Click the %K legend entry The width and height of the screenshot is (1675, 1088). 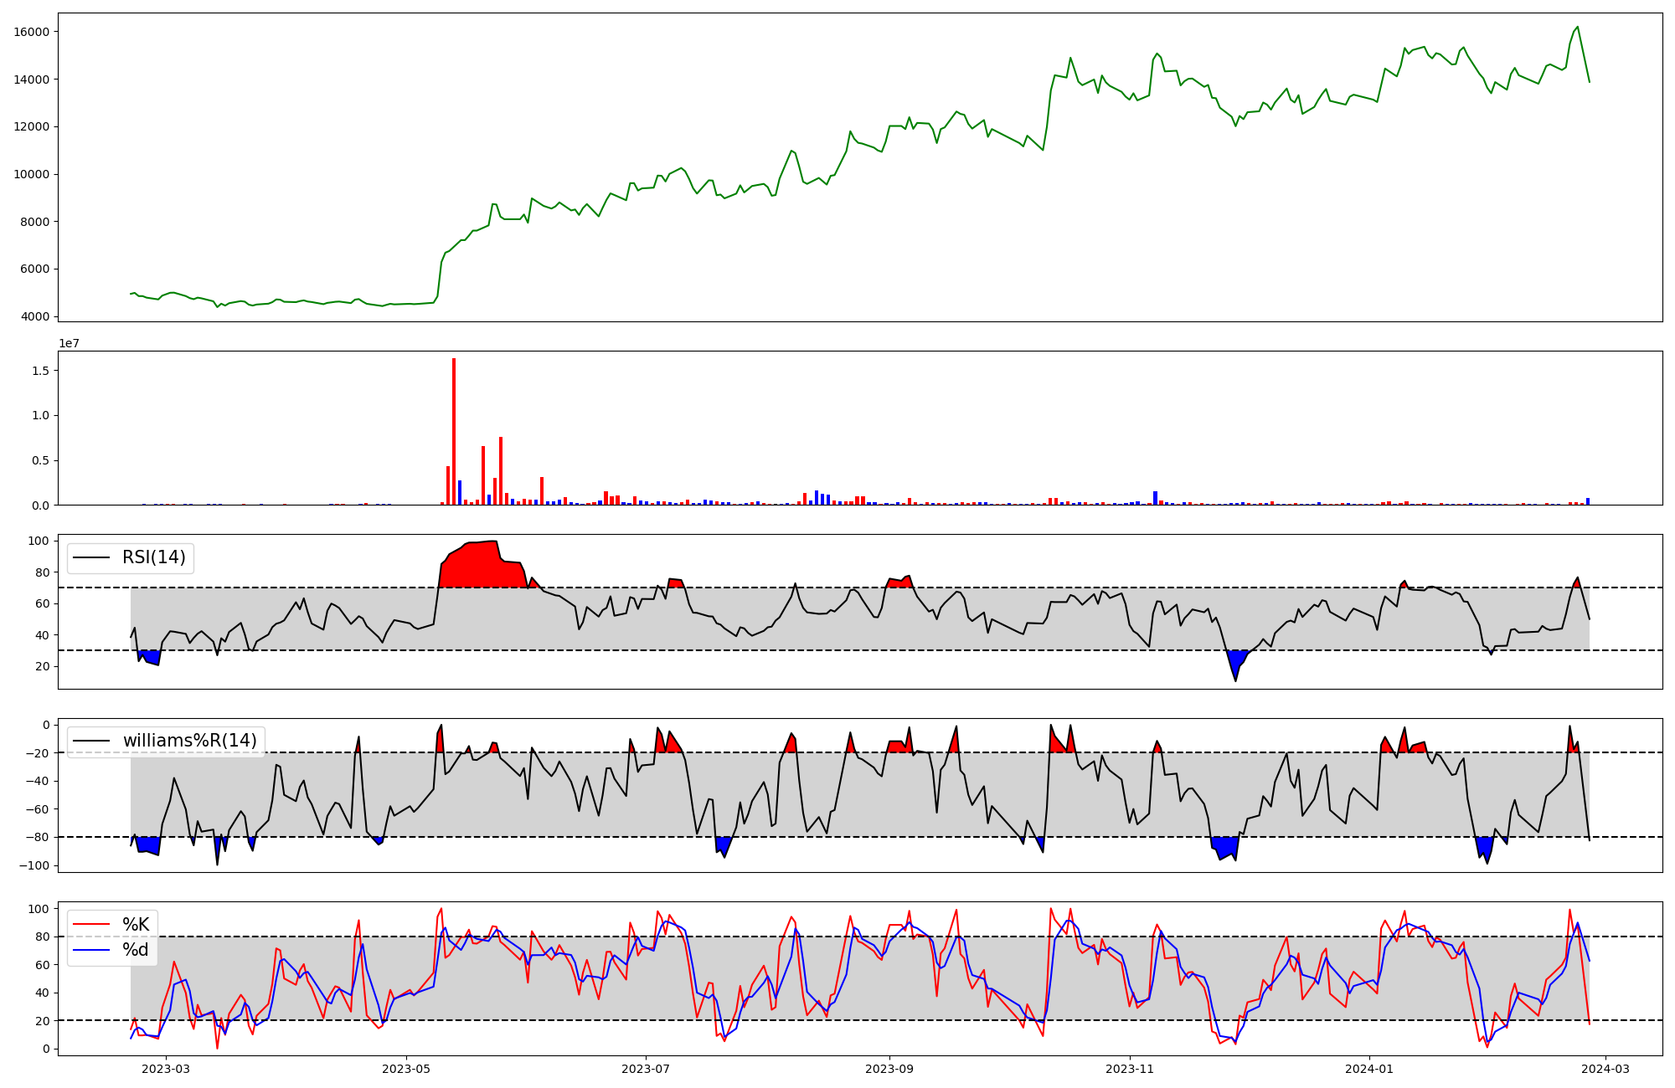pyautogui.click(x=136, y=924)
